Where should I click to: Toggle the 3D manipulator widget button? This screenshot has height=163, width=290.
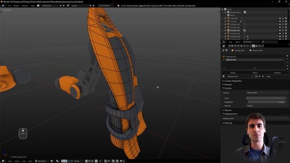(63, 161)
